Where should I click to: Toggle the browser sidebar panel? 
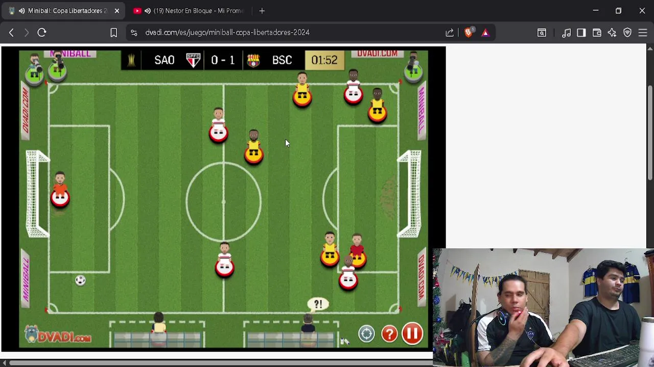tap(581, 33)
